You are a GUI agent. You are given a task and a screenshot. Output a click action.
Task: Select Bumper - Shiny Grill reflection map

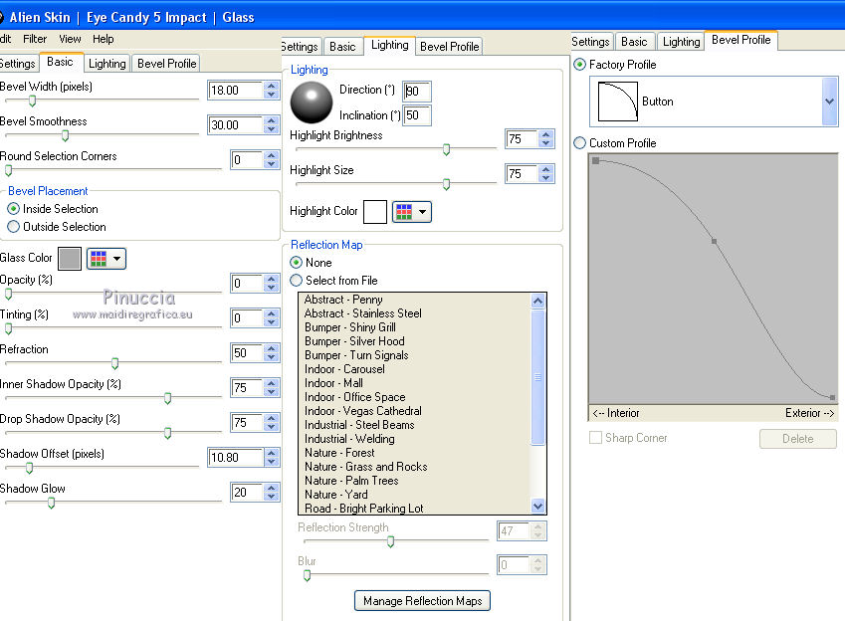(349, 327)
